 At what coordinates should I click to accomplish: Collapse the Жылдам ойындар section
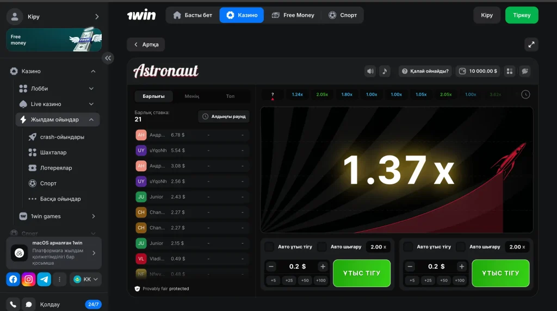pos(91,120)
